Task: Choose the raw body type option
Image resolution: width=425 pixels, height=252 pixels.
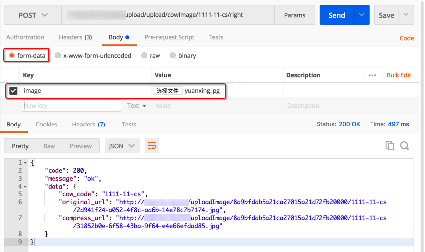Action: (144, 56)
